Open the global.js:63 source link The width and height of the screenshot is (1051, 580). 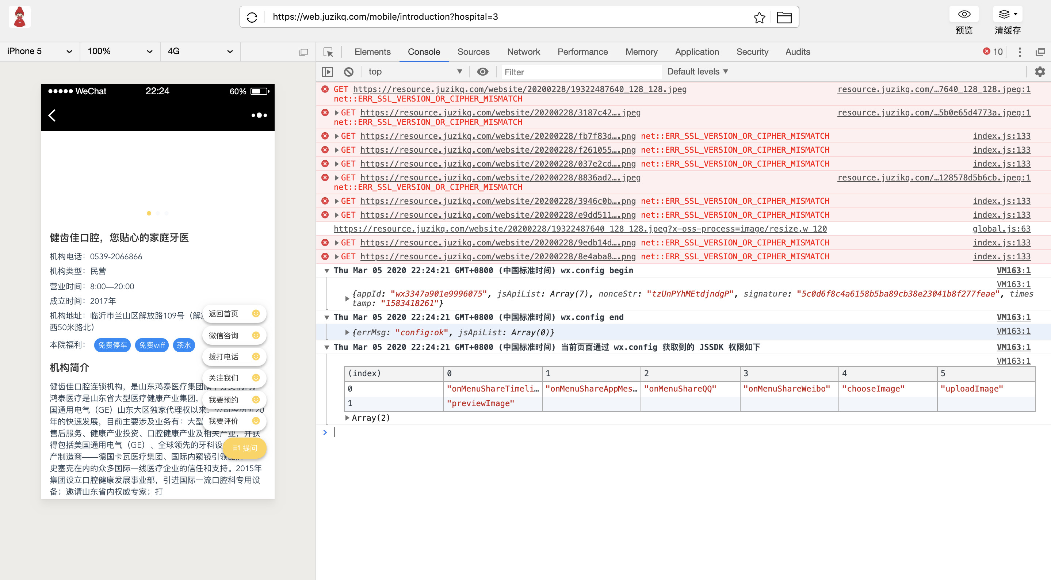pyautogui.click(x=1001, y=229)
